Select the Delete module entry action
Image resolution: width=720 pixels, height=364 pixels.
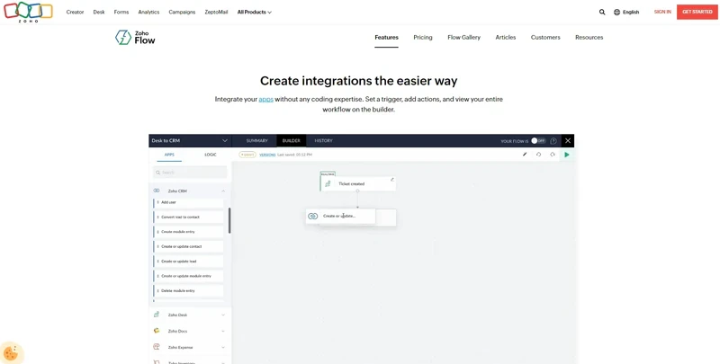click(x=189, y=290)
